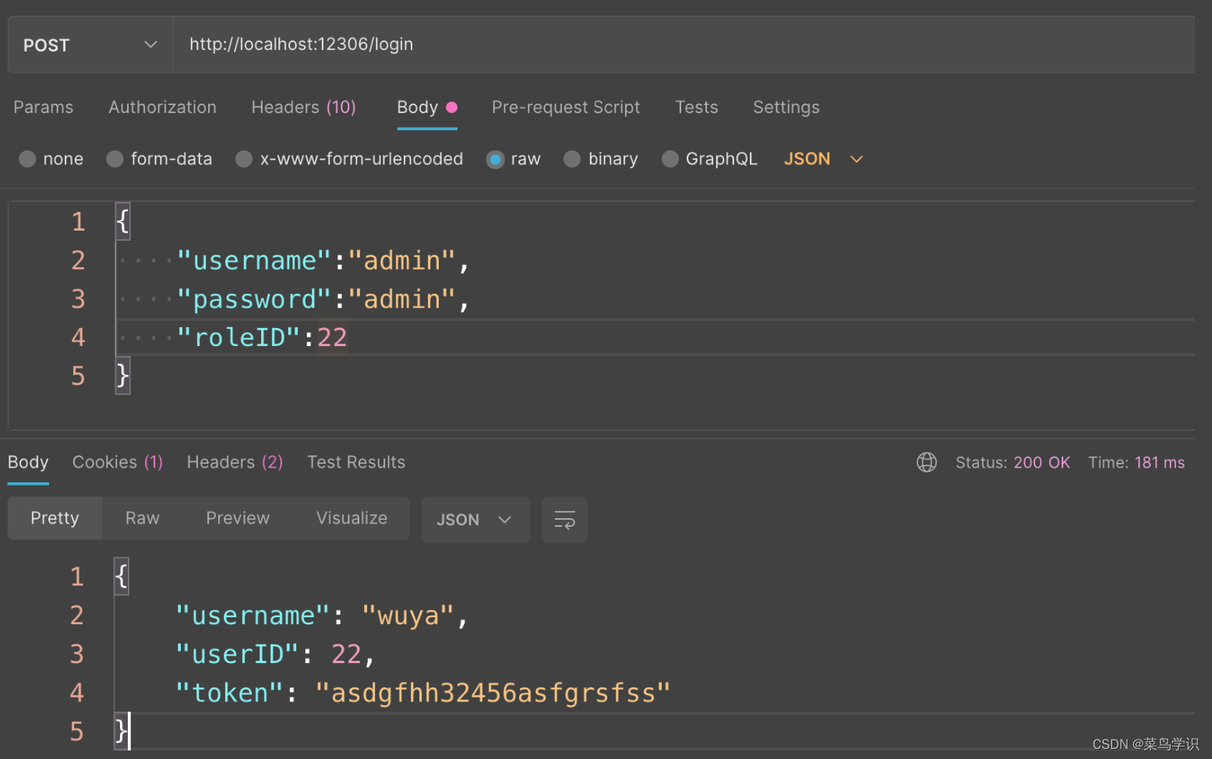Switch to the Params tab
Screen dimensions: 1212x759
point(44,108)
